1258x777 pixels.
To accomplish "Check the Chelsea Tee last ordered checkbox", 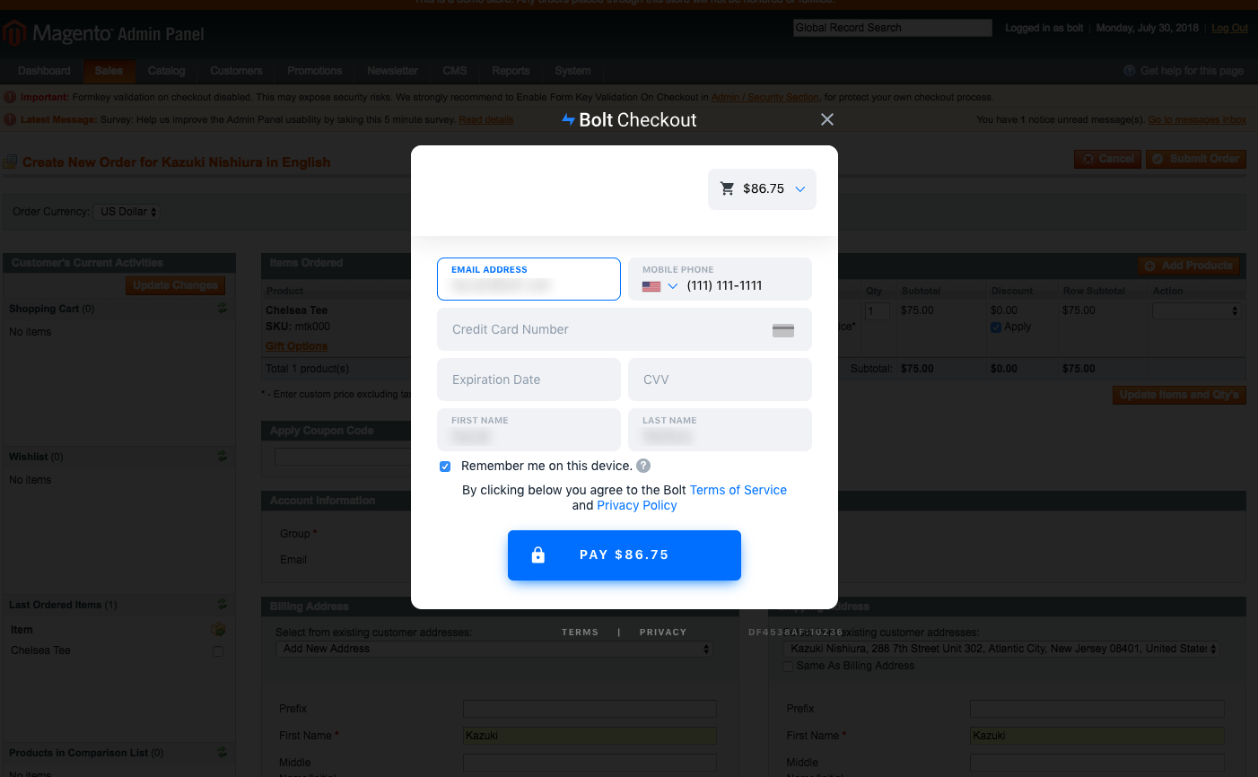I will [x=218, y=651].
